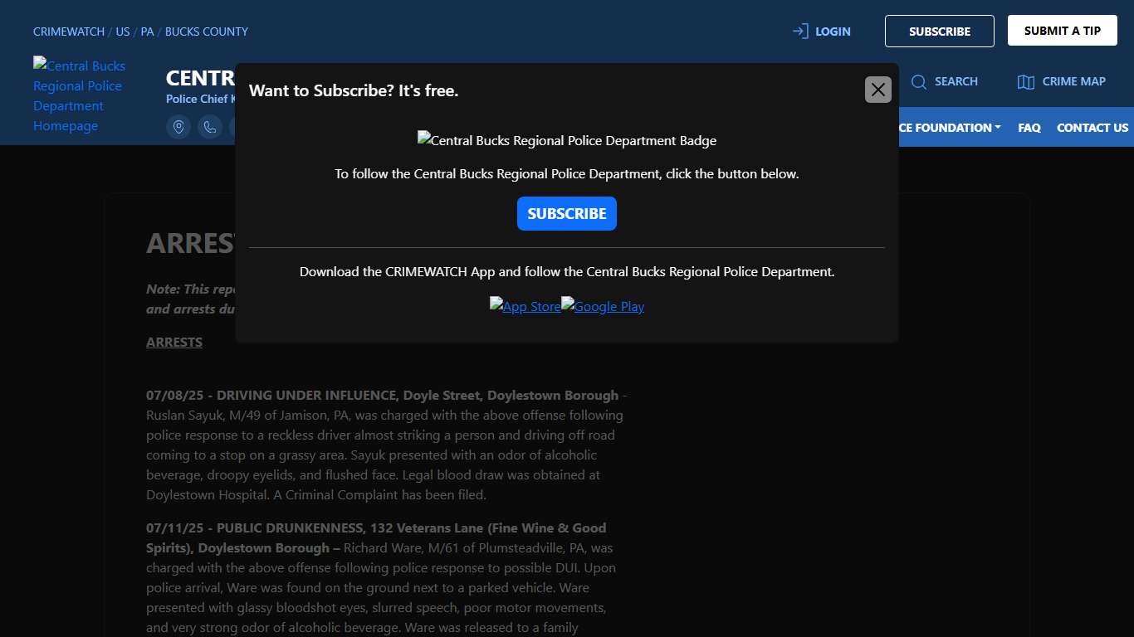
Task: Select the US breadcrumb link
Action: pyautogui.click(x=122, y=32)
